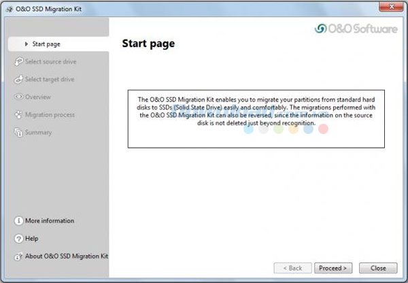Click the Select target drive icon
The width and height of the screenshot is (408, 283).
(18, 79)
